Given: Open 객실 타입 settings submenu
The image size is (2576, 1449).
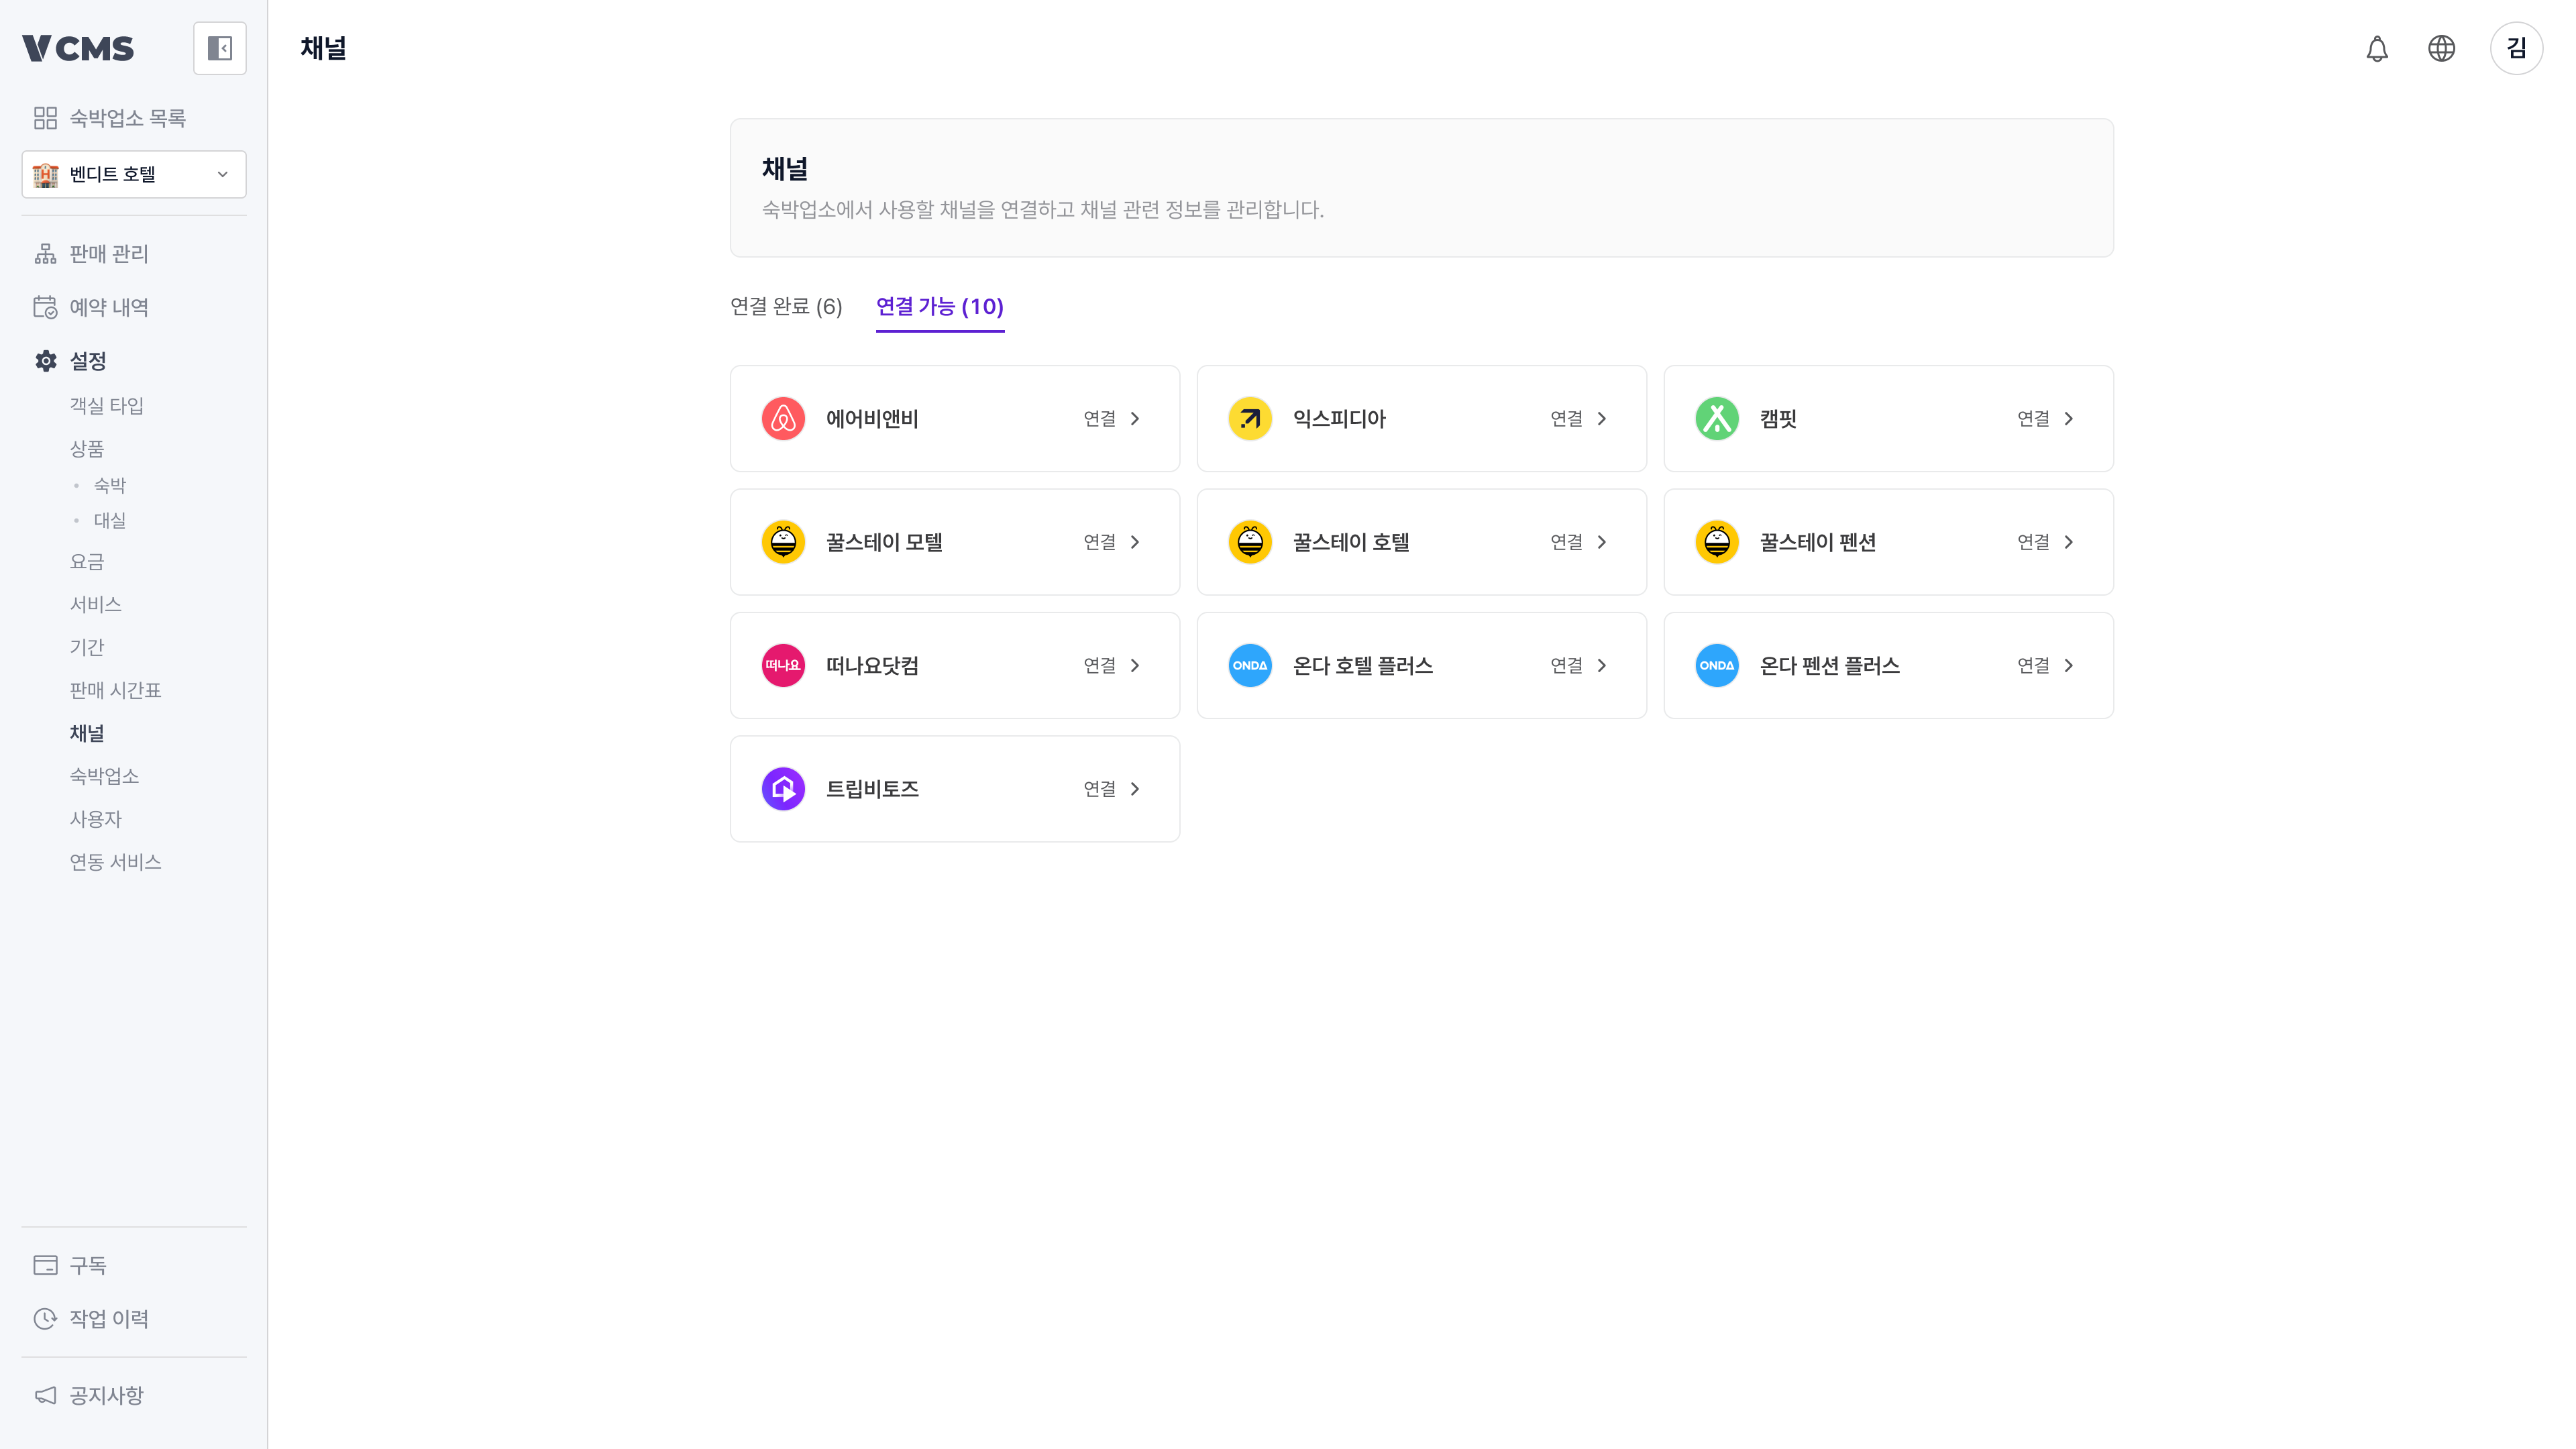Looking at the screenshot, I should [106, 406].
